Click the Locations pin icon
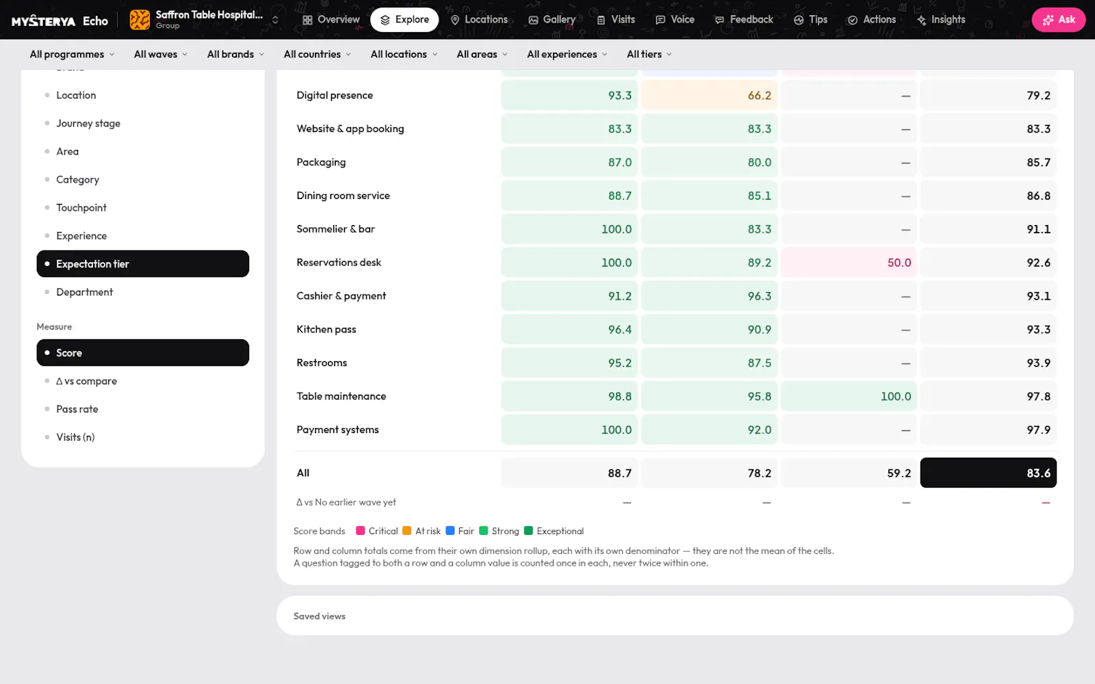This screenshot has height=684, width=1095. pyautogui.click(x=455, y=20)
